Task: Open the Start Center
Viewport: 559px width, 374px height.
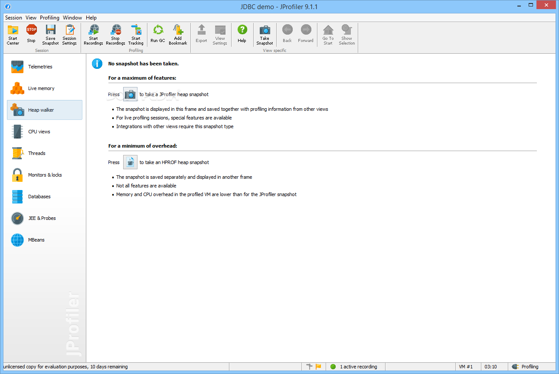Action: click(x=13, y=35)
